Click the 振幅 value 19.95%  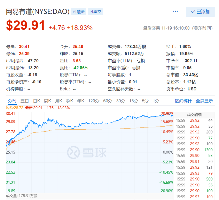pos(186,54)
